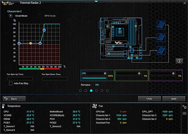This screenshot has width=188, height=134.
Task: Click the Chassis fan 3 994 rpm reading
Action: pos(122,119)
